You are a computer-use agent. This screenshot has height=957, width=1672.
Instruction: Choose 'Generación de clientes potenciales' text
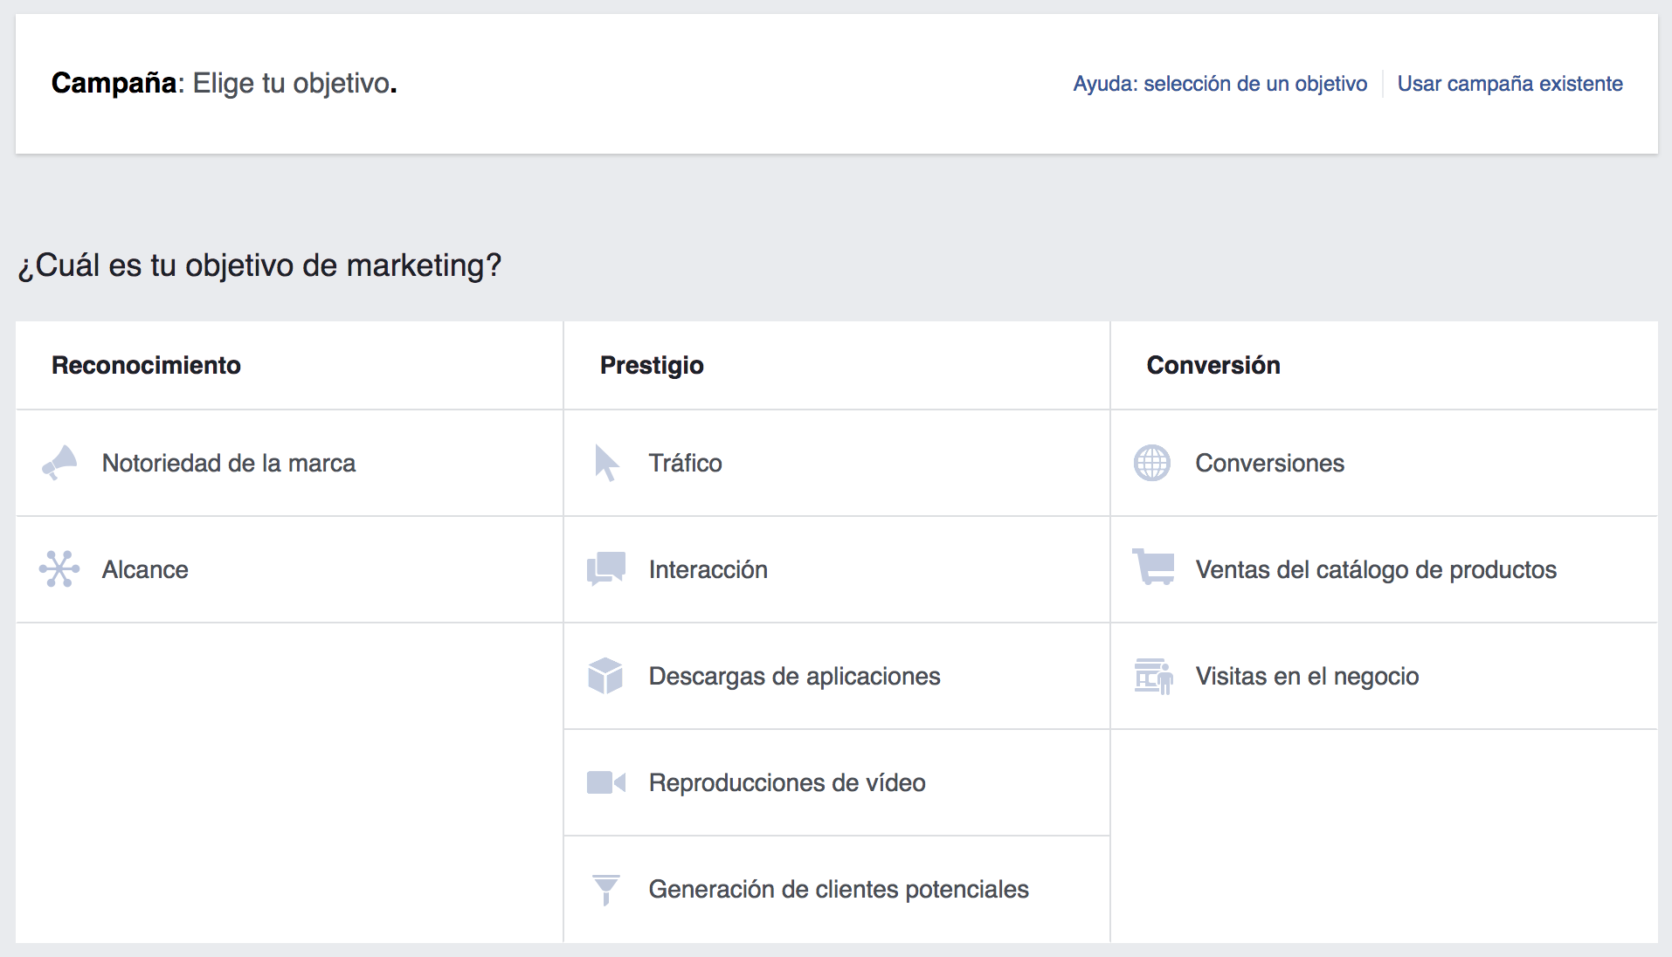coord(839,889)
